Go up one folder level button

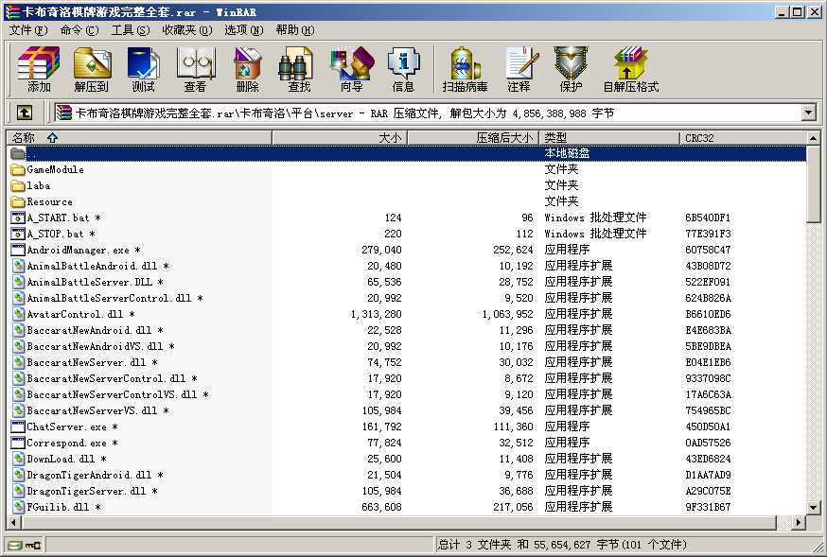[x=25, y=113]
